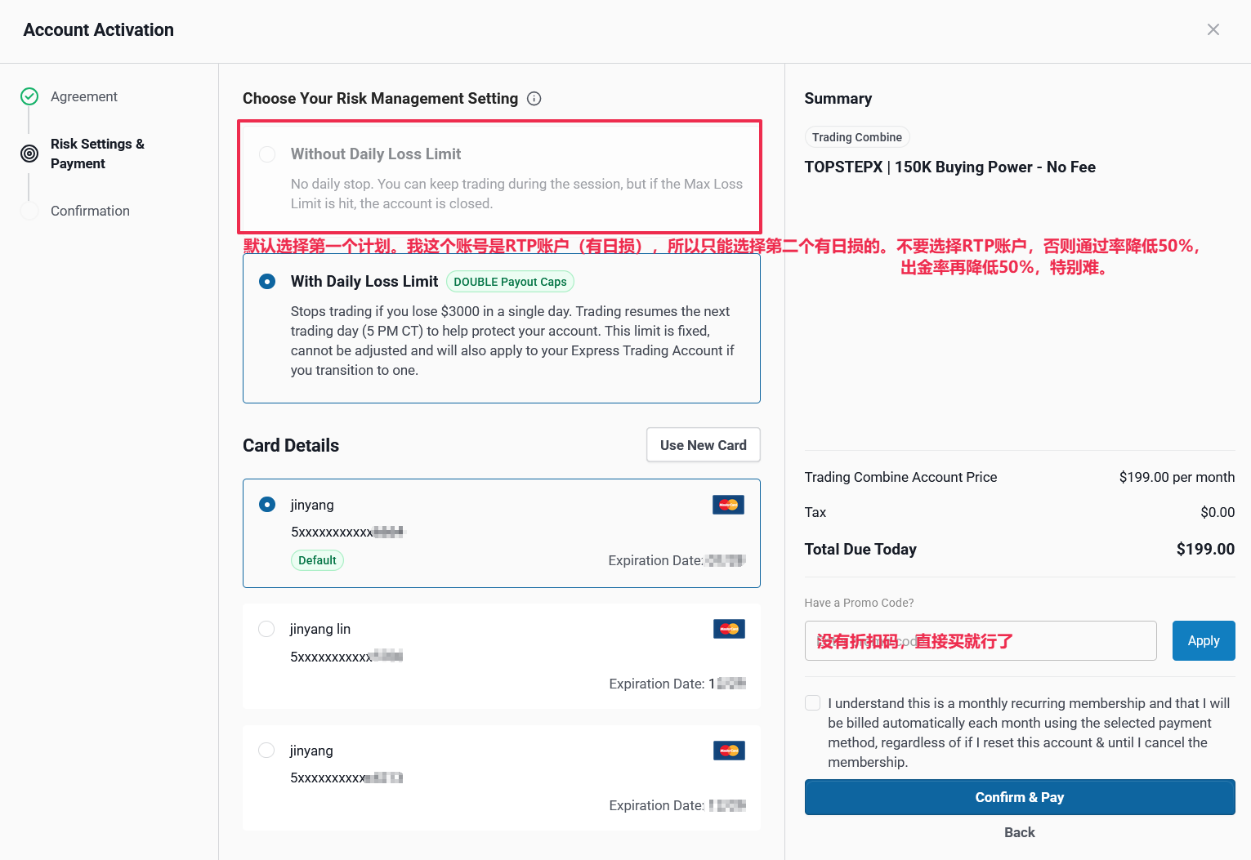Click the Risk Settings & Payment step icon
This screenshot has height=860, width=1251.
tap(29, 154)
